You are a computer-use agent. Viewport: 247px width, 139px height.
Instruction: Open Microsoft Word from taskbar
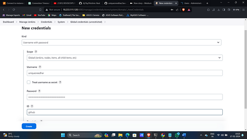[x=184, y=135]
